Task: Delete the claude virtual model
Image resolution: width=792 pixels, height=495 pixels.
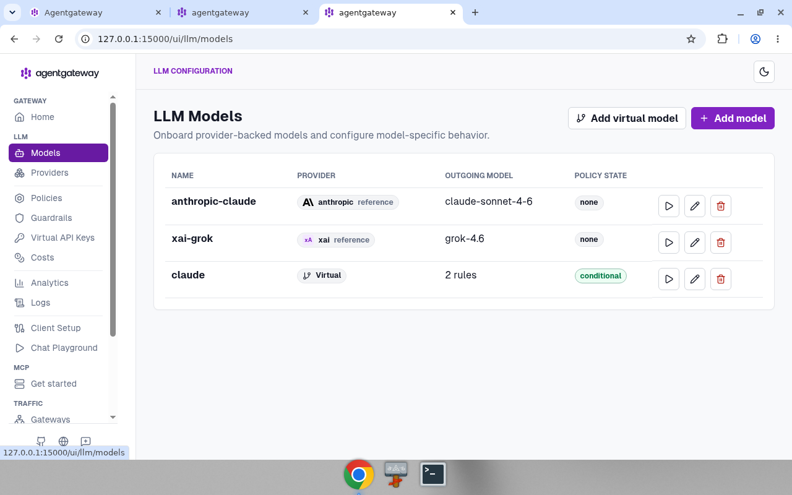Action: [721, 279]
